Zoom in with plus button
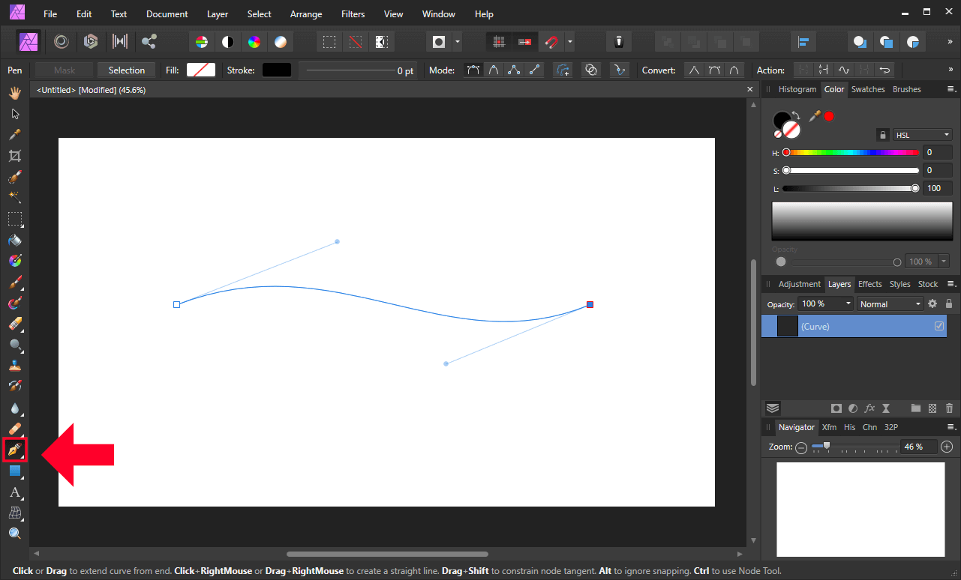961x580 pixels. click(x=947, y=447)
